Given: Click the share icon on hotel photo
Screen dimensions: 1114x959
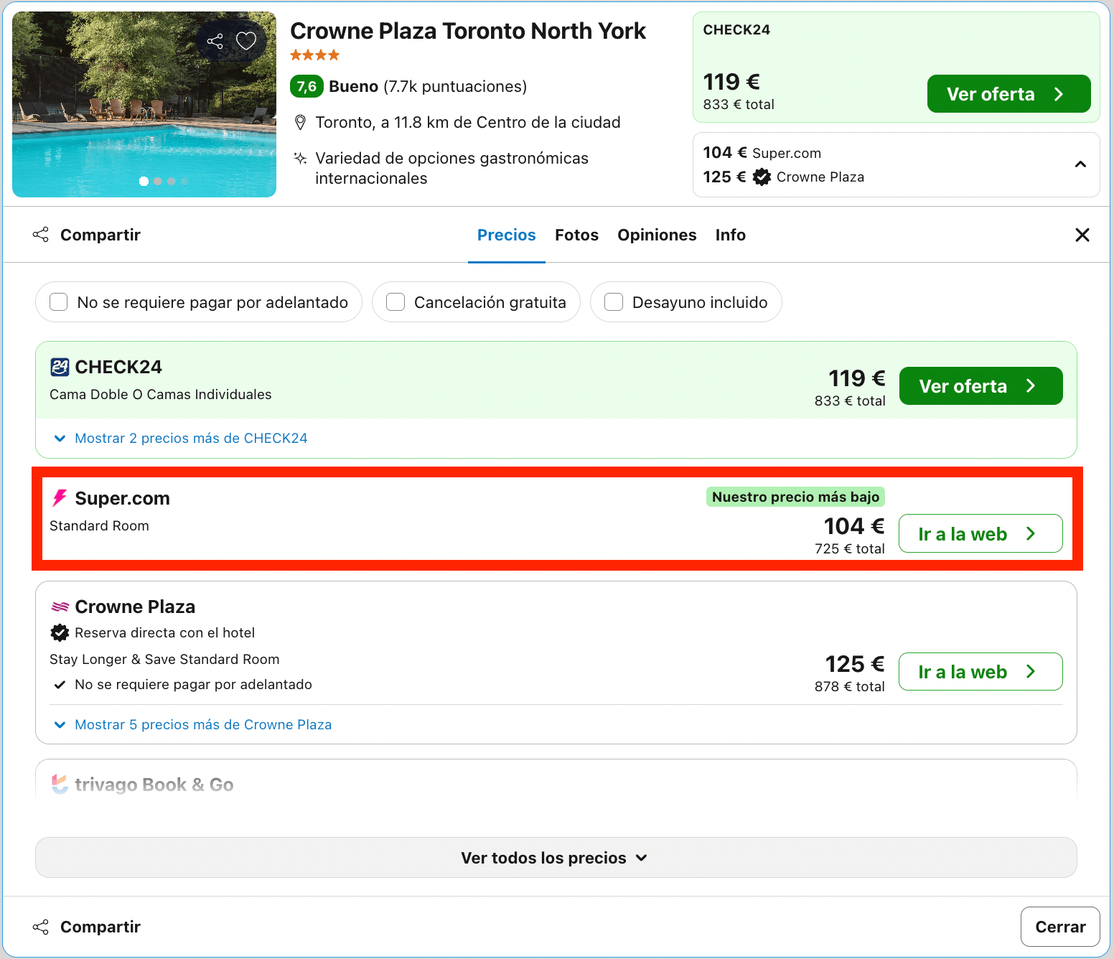Looking at the screenshot, I should (x=215, y=41).
